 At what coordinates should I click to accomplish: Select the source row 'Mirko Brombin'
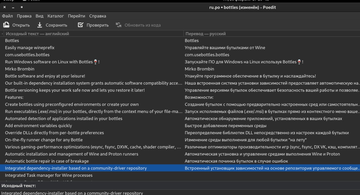coord(180,69)
